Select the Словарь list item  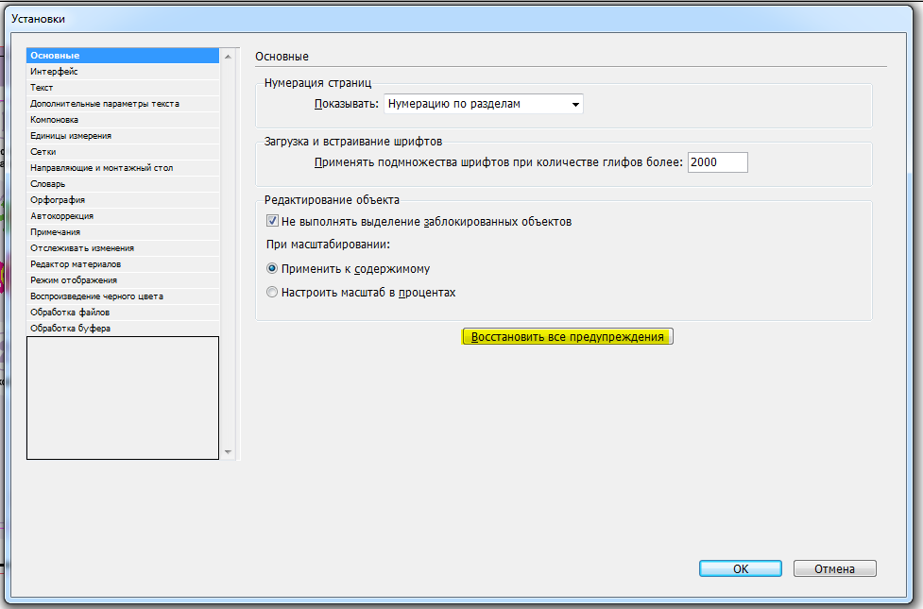pyautogui.click(x=123, y=183)
